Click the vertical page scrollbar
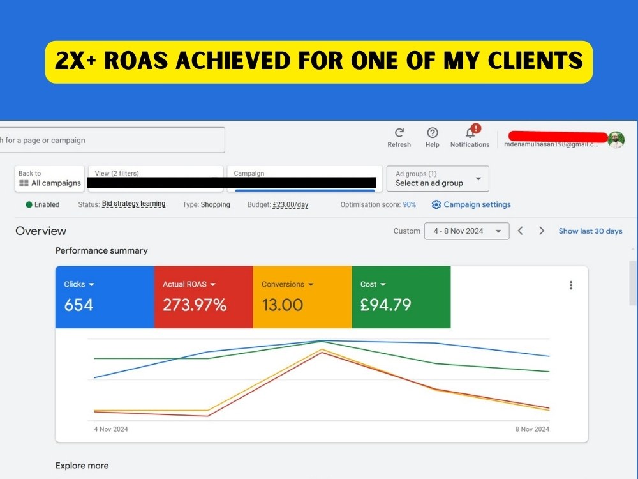 tap(633, 283)
